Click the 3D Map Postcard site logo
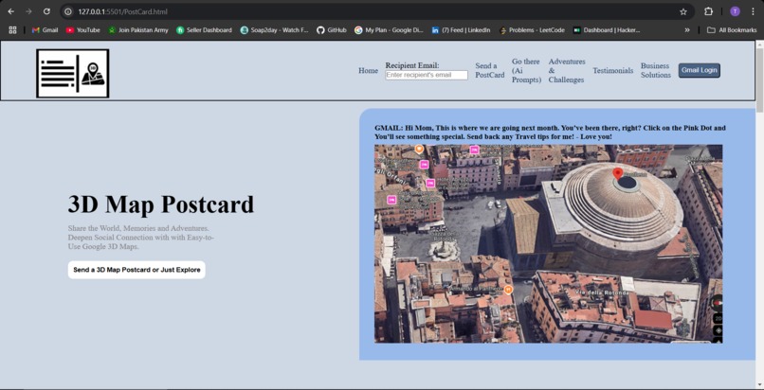Screen dimensions: 764x390 tap(73, 74)
